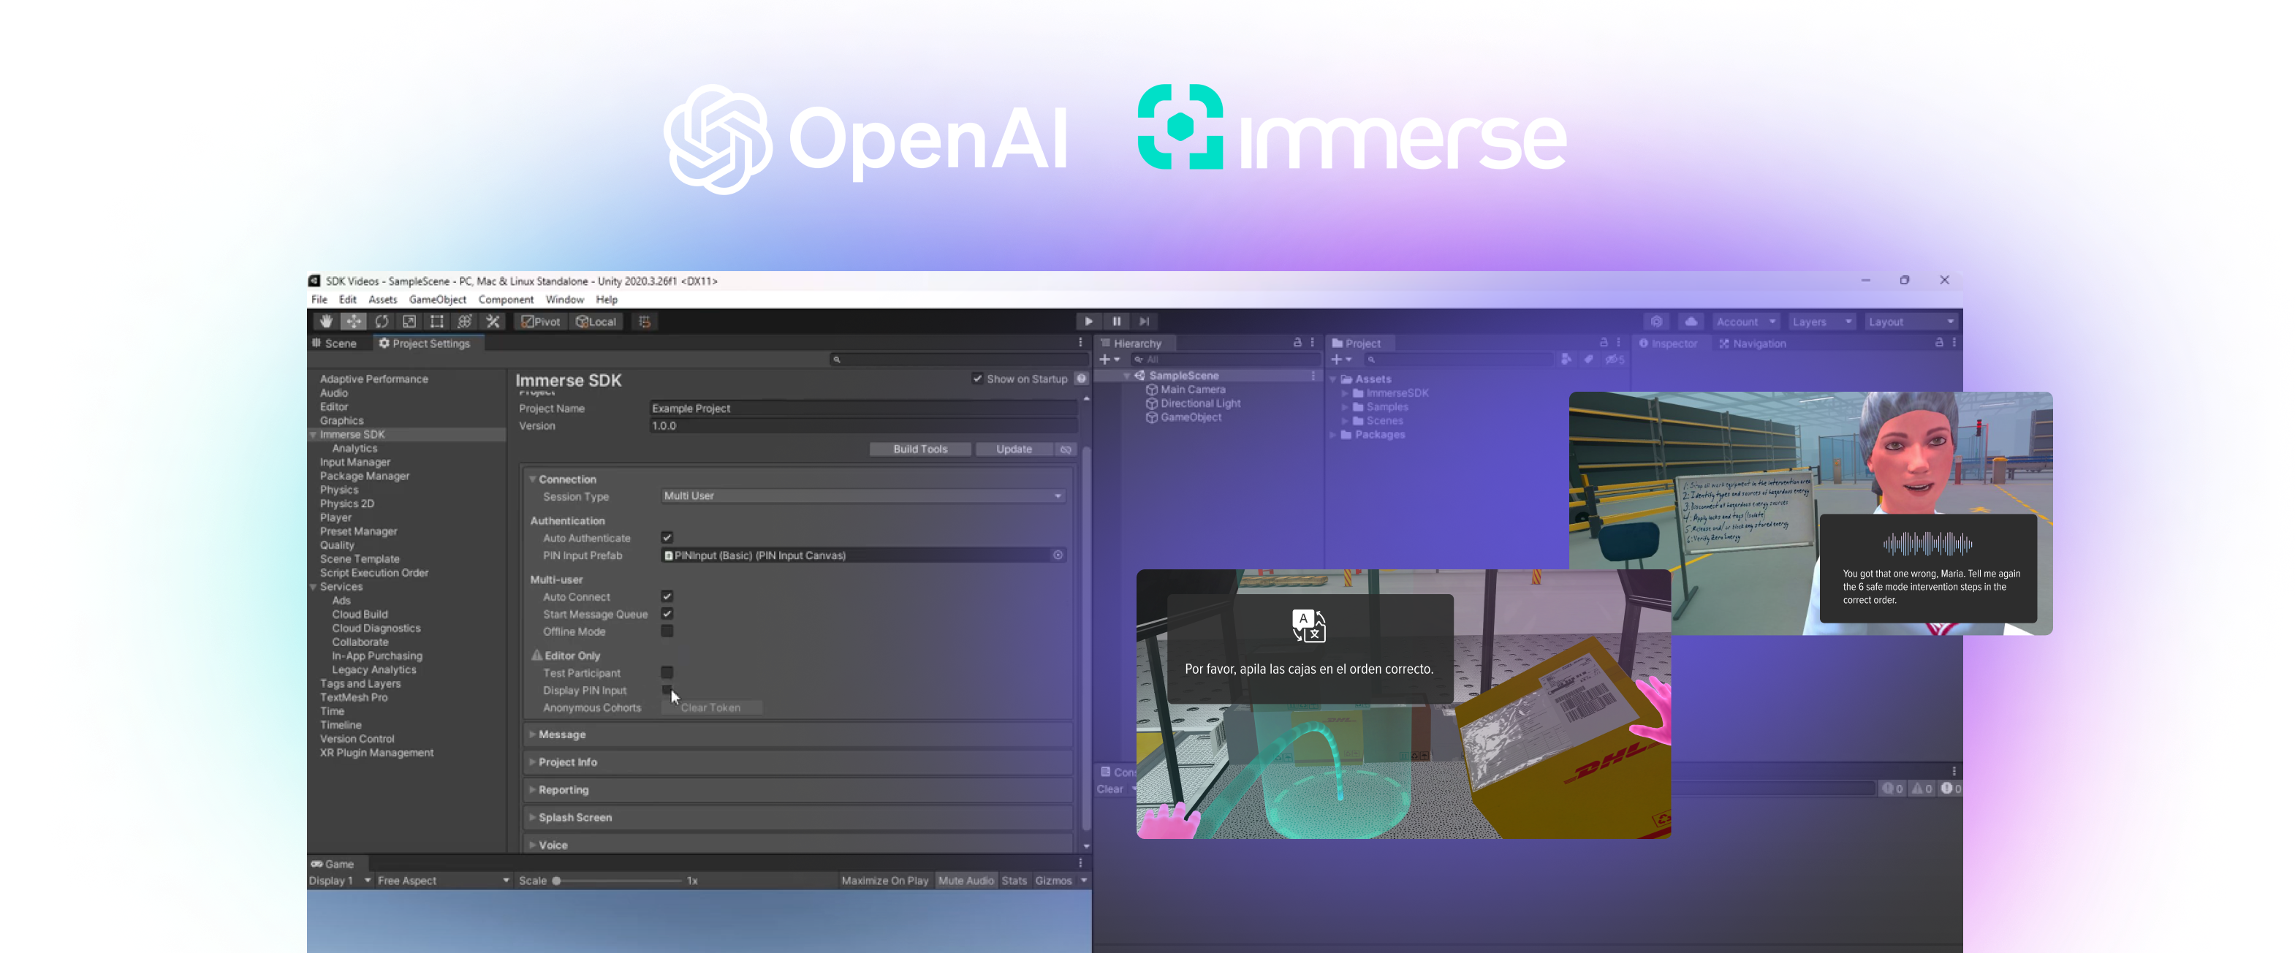Click the Update button
This screenshot has width=2295, height=953.
click(x=1014, y=449)
